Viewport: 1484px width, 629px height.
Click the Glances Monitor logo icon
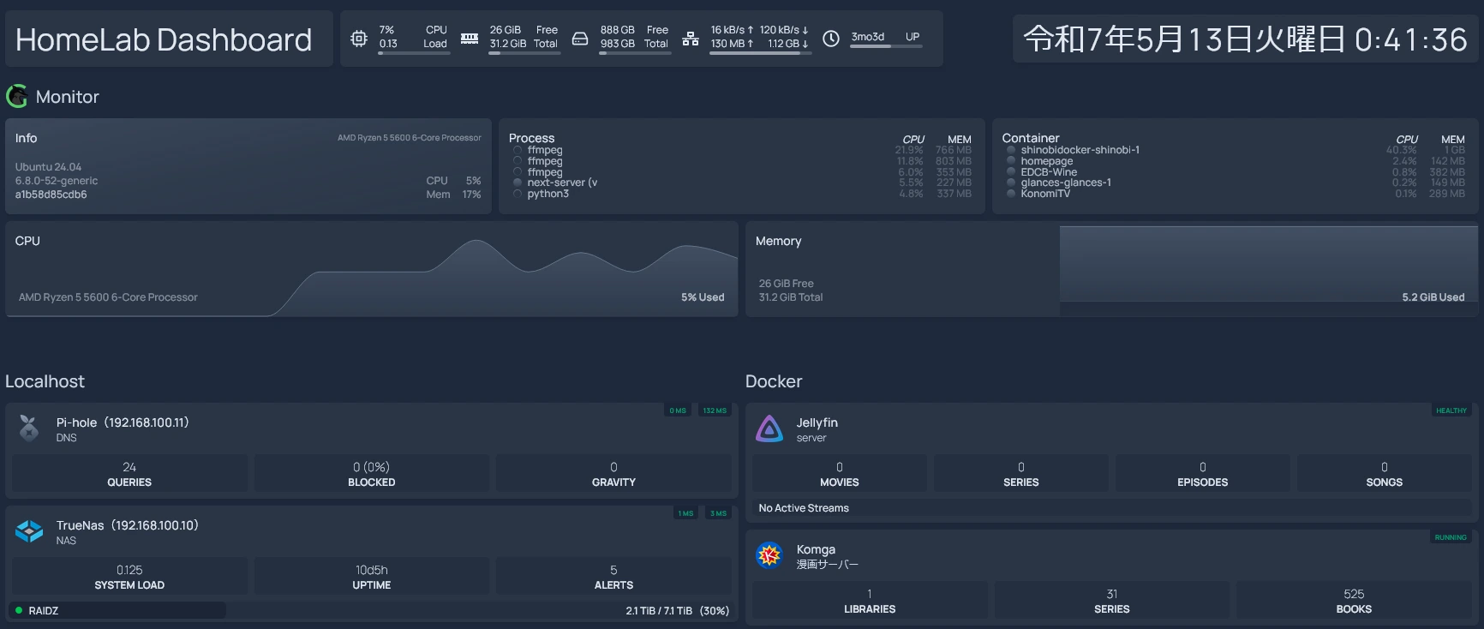click(17, 97)
